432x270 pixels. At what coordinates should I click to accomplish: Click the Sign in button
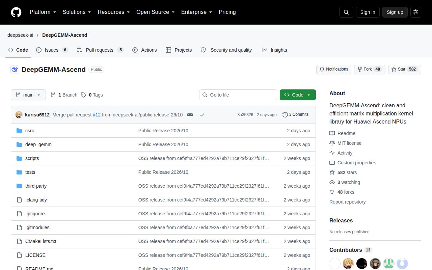click(x=368, y=12)
